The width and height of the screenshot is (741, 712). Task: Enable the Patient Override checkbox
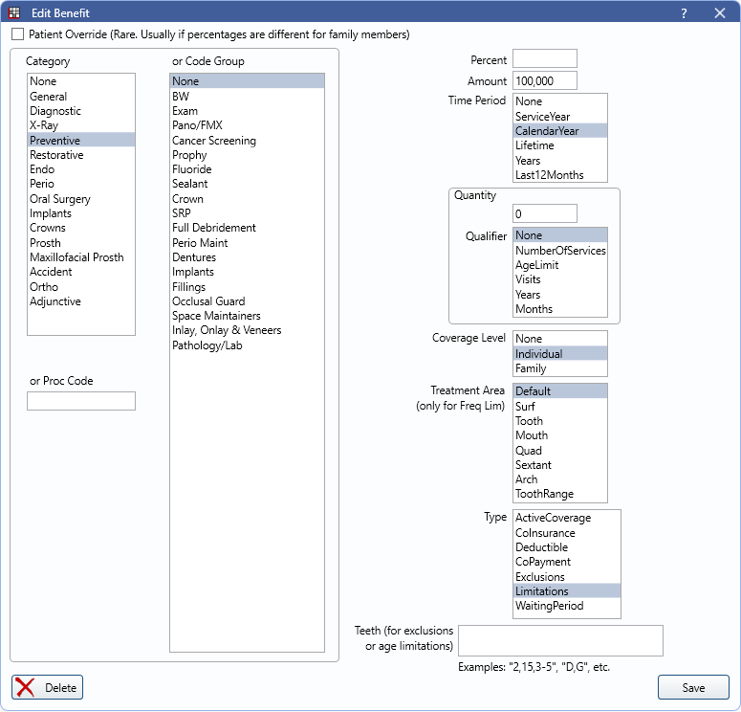(18, 34)
